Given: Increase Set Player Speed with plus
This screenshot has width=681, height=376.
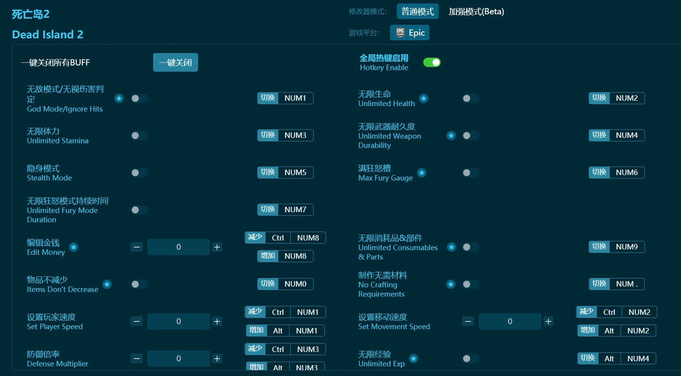Looking at the screenshot, I should coord(217,321).
